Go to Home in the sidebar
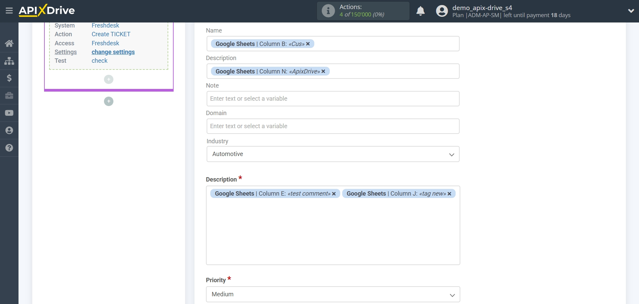639x304 pixels. (x=9, y=43)
